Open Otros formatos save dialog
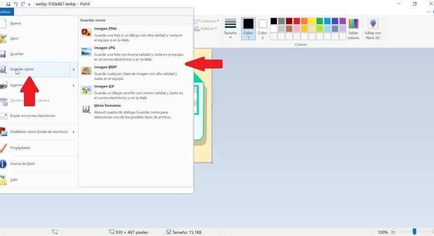Viewport: 434px width, 236px height. pos(135,111)
